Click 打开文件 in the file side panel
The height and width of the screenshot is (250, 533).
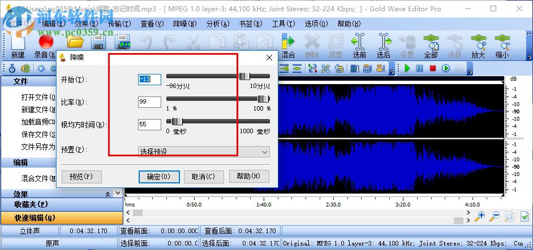(38, 98)
